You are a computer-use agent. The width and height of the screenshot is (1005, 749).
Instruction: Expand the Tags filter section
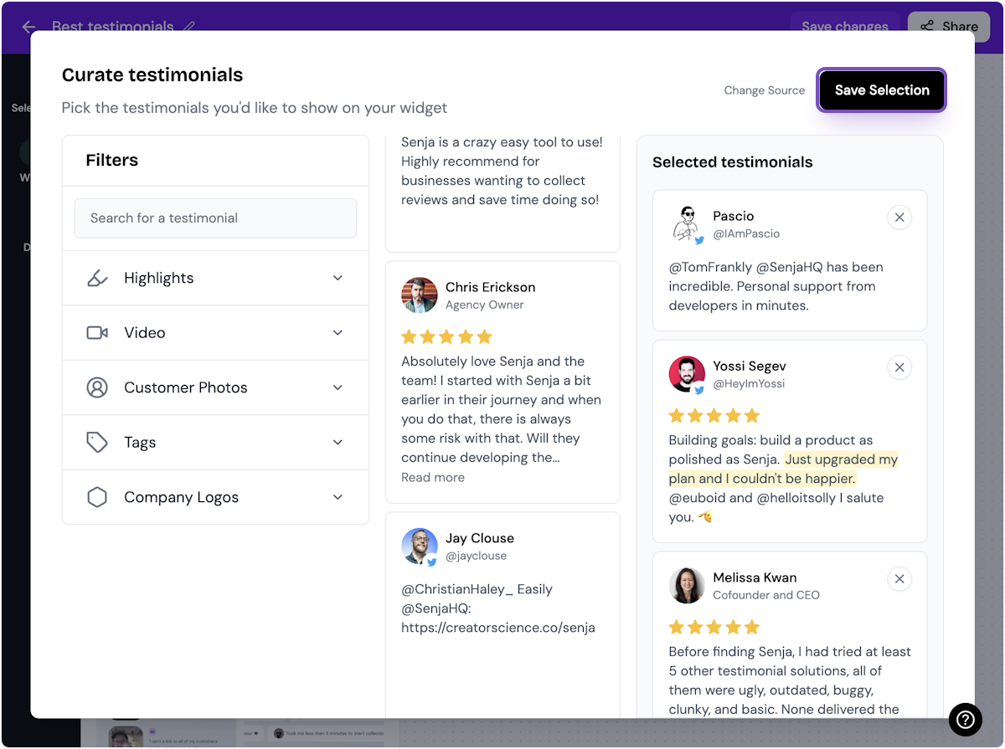tap(338, 443)
